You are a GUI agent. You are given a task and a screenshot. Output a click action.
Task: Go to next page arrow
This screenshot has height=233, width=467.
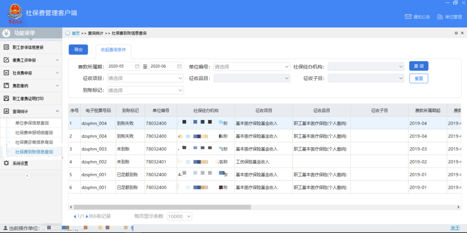click(x=87, y=216)
